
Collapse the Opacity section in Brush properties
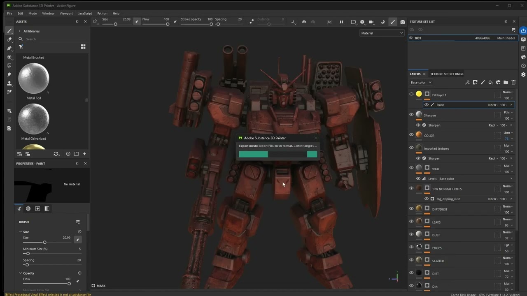[21, 273]
